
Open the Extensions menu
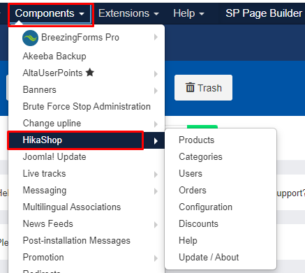coord(128,13)
